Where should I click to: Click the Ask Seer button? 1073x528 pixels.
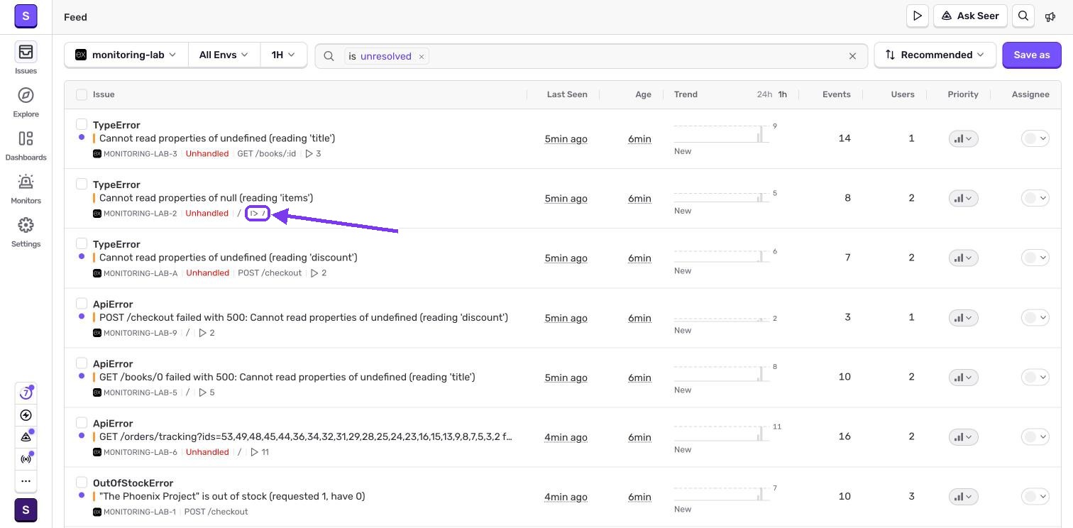(970, 16)
